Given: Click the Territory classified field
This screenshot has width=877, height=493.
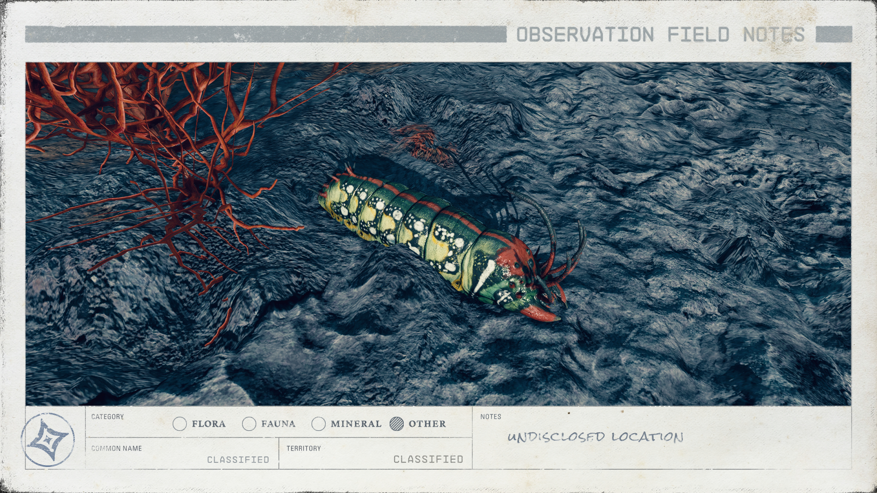Looking at the screenshot, I should (375, 454).
